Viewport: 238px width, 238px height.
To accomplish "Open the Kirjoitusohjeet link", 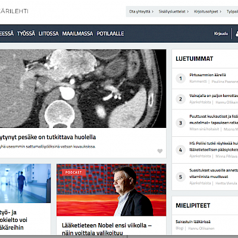I will 208,11.
